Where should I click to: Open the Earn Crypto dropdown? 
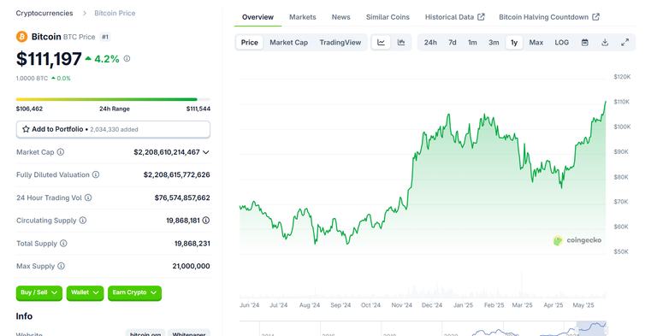click(134, 293)
